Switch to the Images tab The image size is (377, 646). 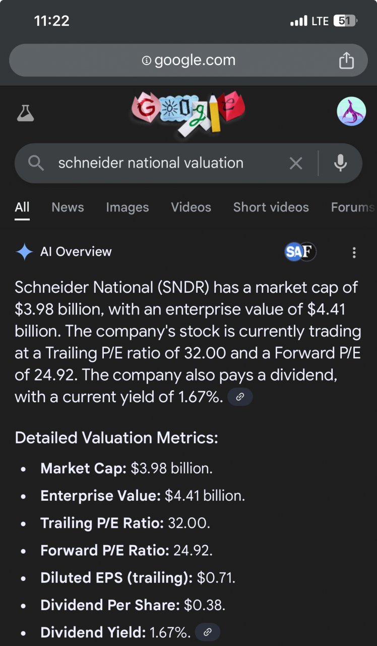point(128,207)
